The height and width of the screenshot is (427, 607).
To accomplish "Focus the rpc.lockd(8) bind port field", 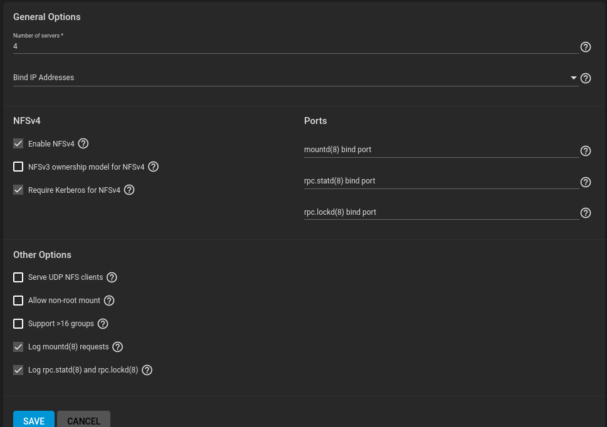I will tap(441, 212).
